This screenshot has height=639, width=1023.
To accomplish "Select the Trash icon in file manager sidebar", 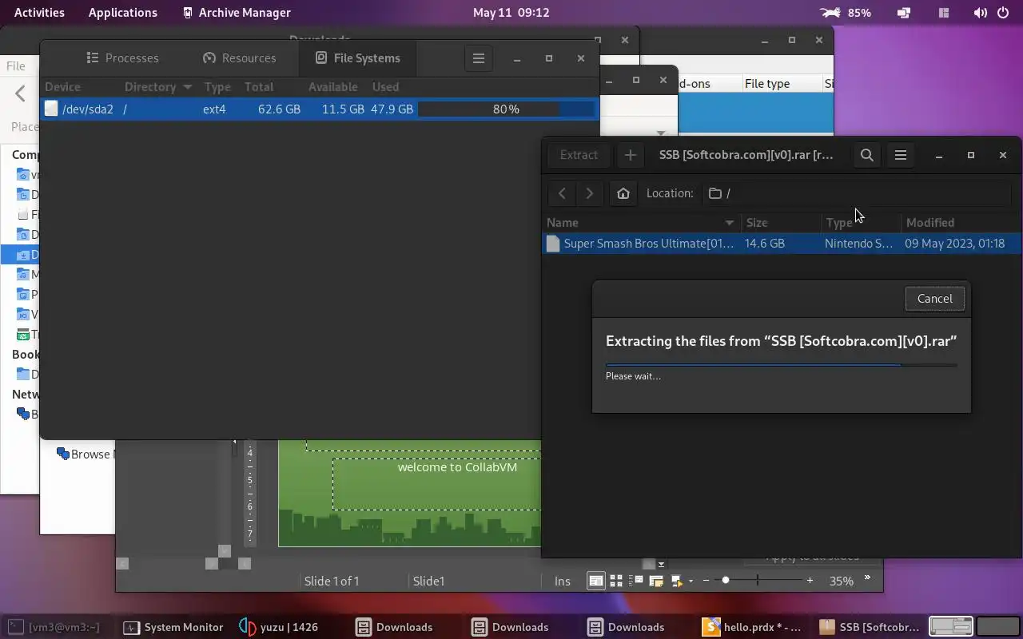I will coord(23,335).
